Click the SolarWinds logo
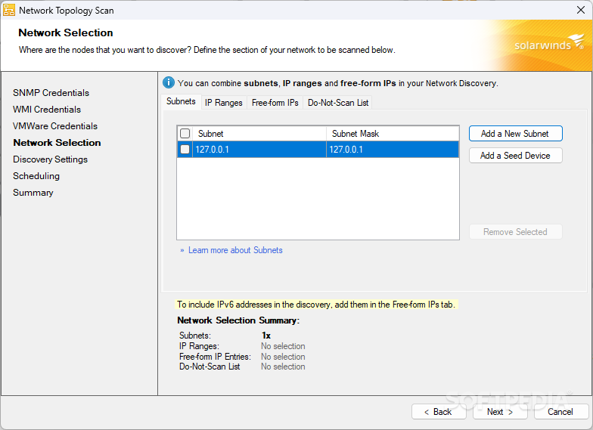Image resolution: width=593 pixels, height=430 pixels. [x=549, y=42]
